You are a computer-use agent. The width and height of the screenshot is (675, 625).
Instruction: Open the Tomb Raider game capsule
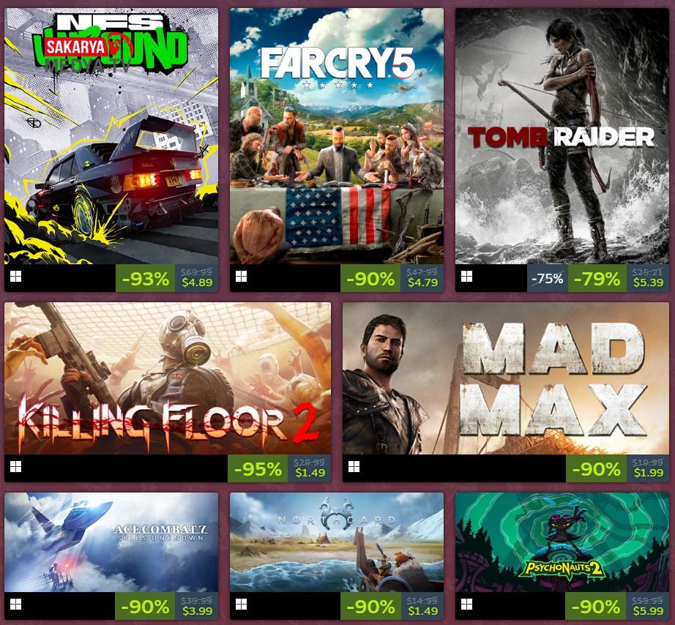point(562,136)
